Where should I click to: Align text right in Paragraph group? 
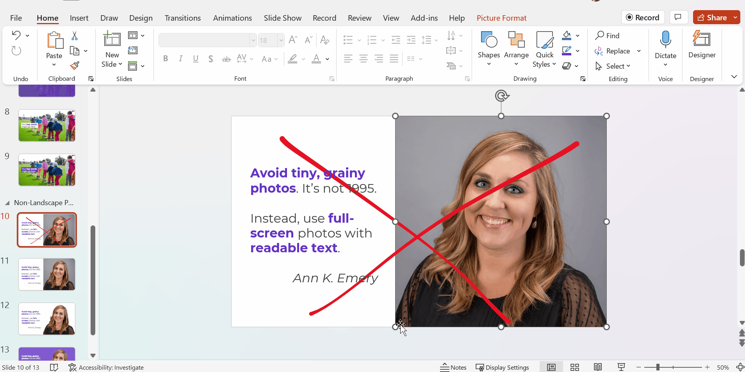point(379,59)
